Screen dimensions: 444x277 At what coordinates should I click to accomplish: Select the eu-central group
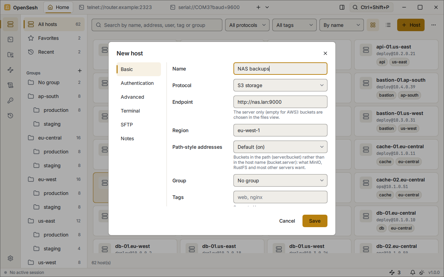coord(54,138)
